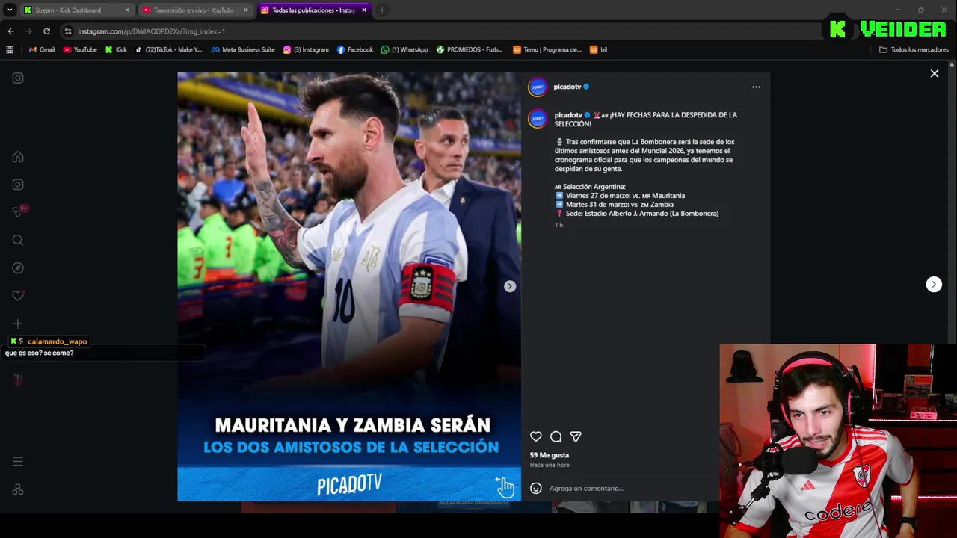Open Notifications heart in sidebar
The image size is (957, 538).
coord(18,296)
